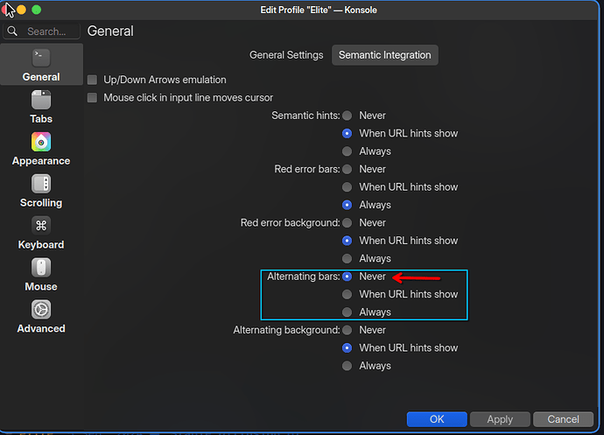Open the Keyboard settings icon
The image size is (604, 435).
(41, 226)
